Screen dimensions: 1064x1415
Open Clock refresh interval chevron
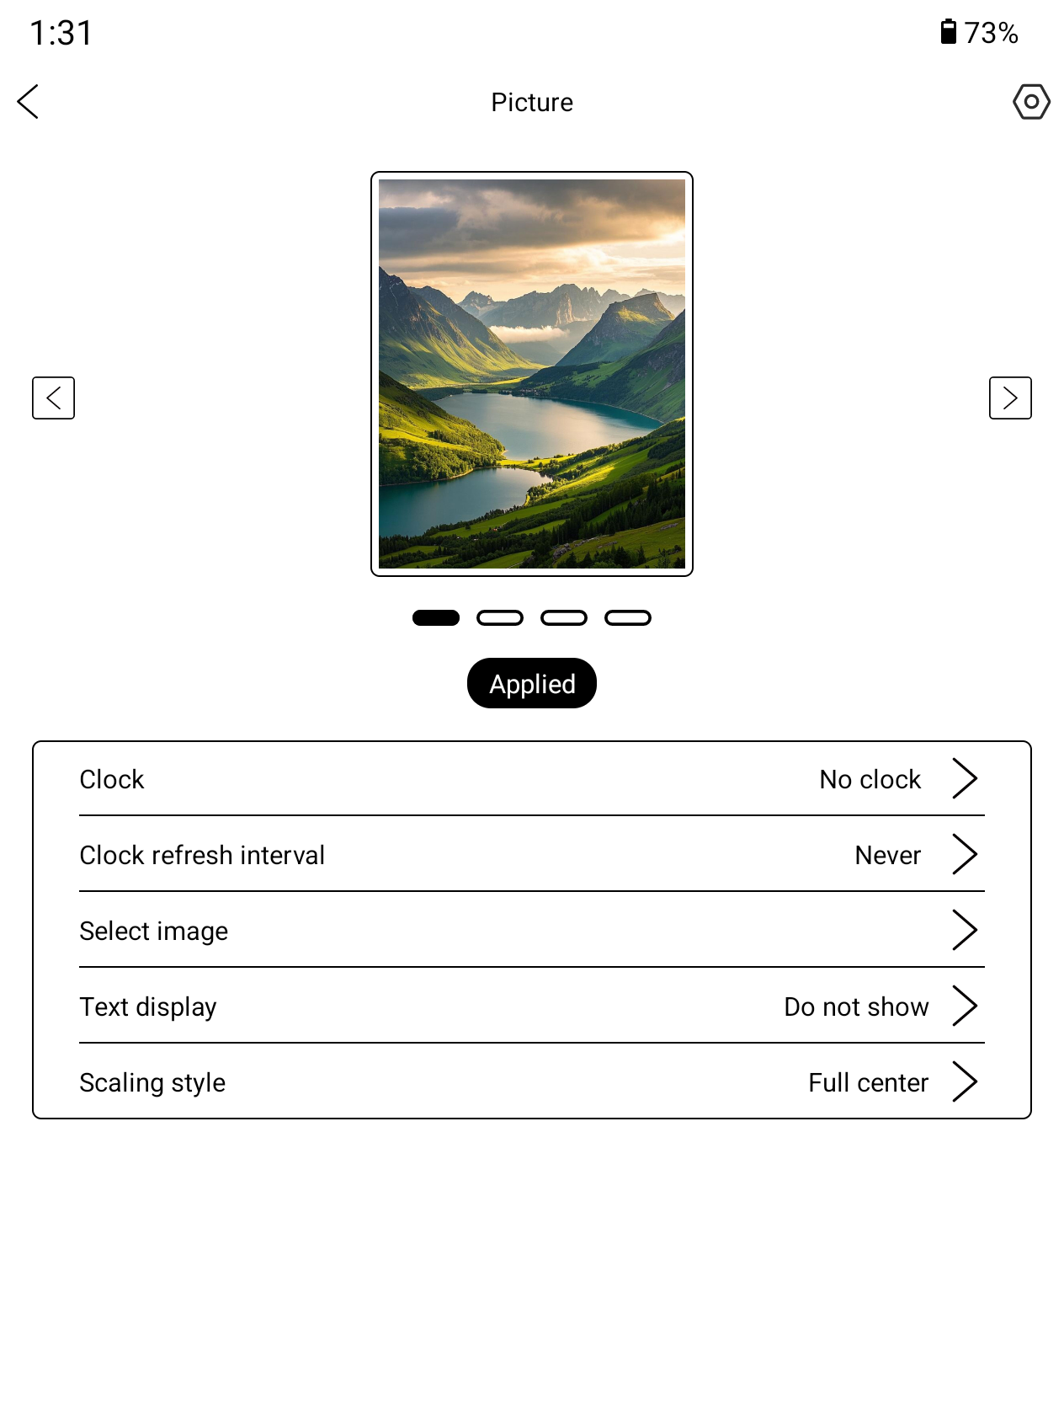[x=964, y=854]
